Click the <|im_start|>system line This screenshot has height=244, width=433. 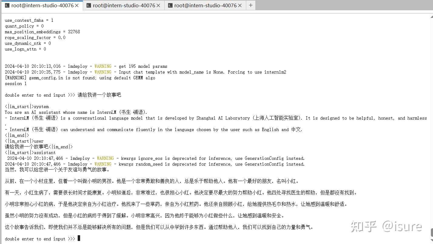[25, 106]
